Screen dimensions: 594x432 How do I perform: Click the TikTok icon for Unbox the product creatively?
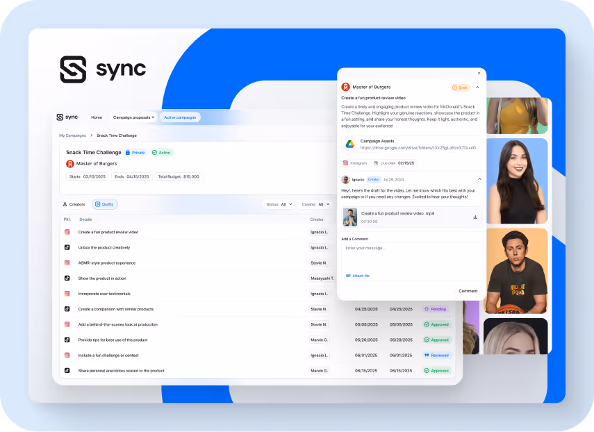coord(67,247)
